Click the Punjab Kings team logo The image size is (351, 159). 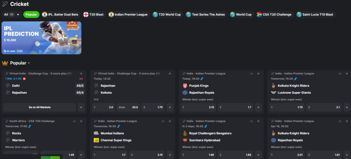(185, 85)
